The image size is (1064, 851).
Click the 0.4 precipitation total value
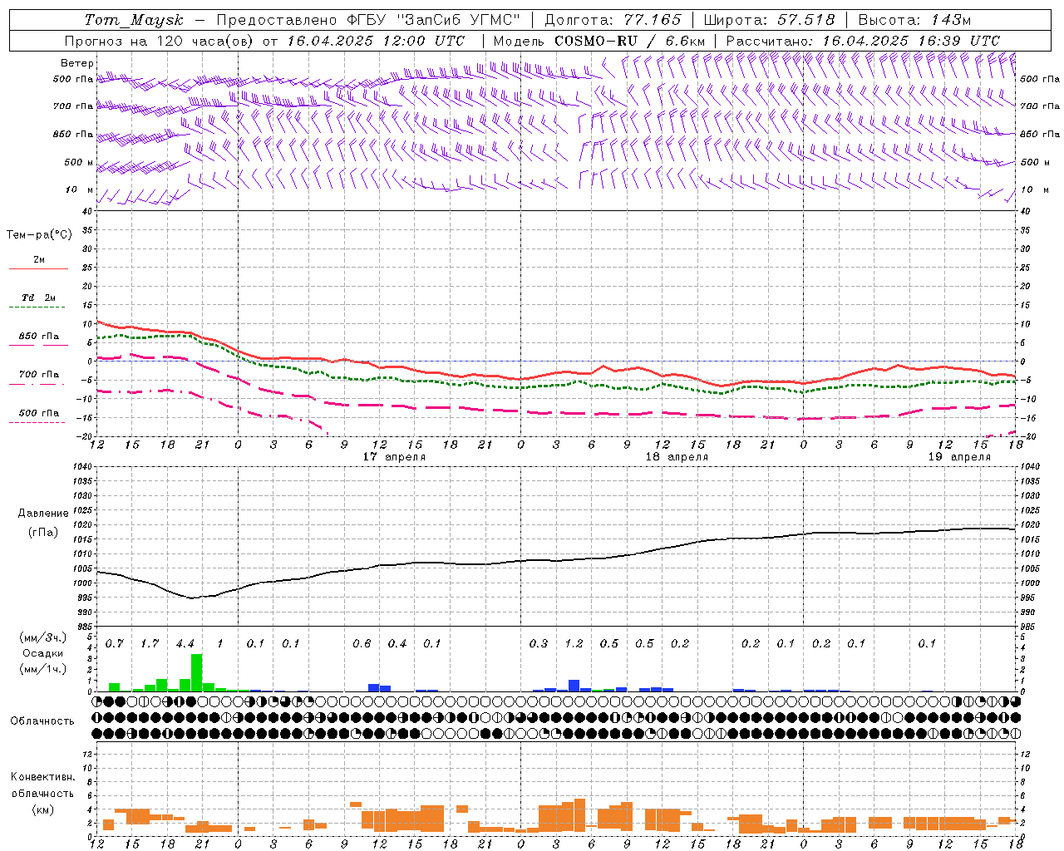coord(397,644)
